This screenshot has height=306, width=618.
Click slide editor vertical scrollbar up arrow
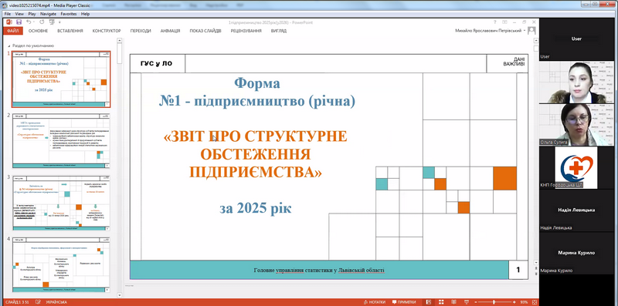535,40
